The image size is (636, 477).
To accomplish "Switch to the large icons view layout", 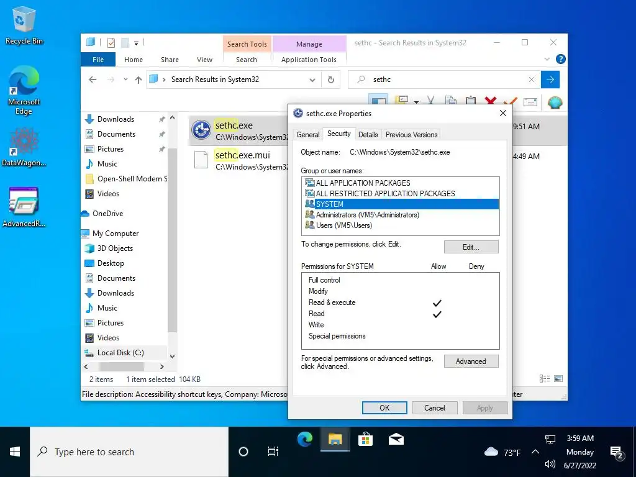I will (558, 379).
